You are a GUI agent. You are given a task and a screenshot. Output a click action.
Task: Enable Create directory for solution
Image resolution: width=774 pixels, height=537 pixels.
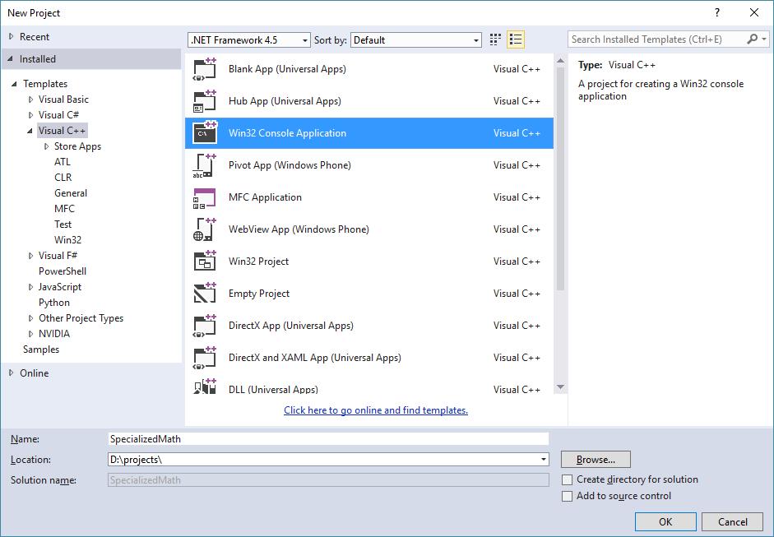tap(568, 479)
